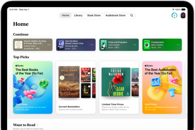Click the 'Book • 9%' progress text

point(156,47)
